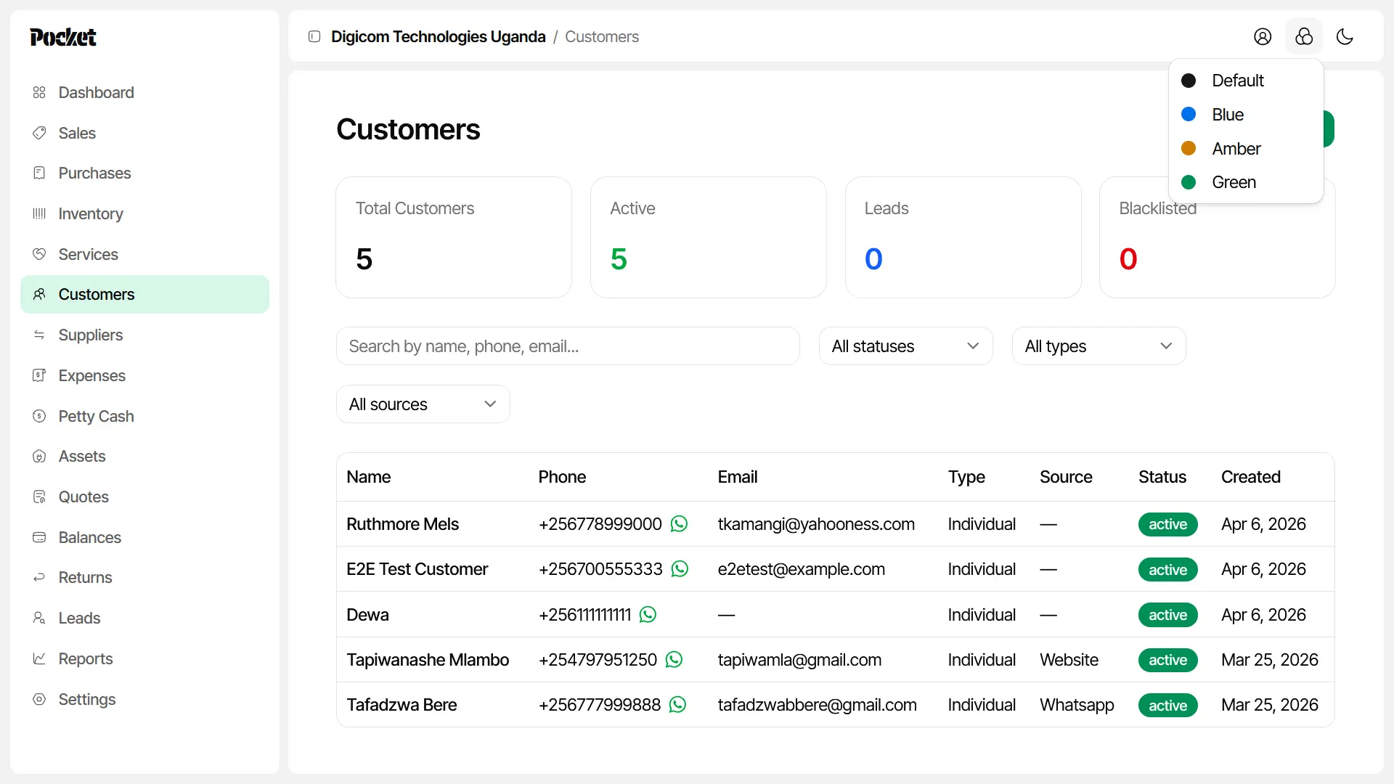Click the Reports chart icon in sidebar
This screenshot has height=784, width=1394.
coord(39,658)
